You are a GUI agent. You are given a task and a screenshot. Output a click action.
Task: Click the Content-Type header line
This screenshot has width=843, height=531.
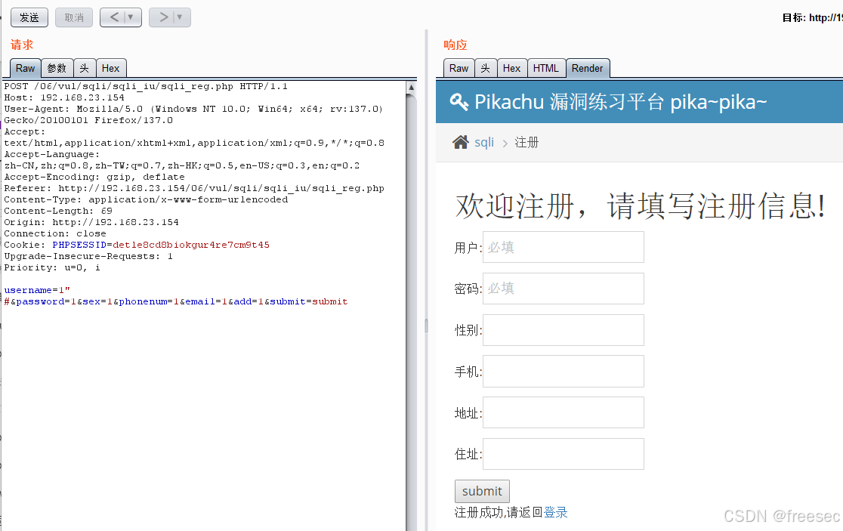click(x=146, y=200)
